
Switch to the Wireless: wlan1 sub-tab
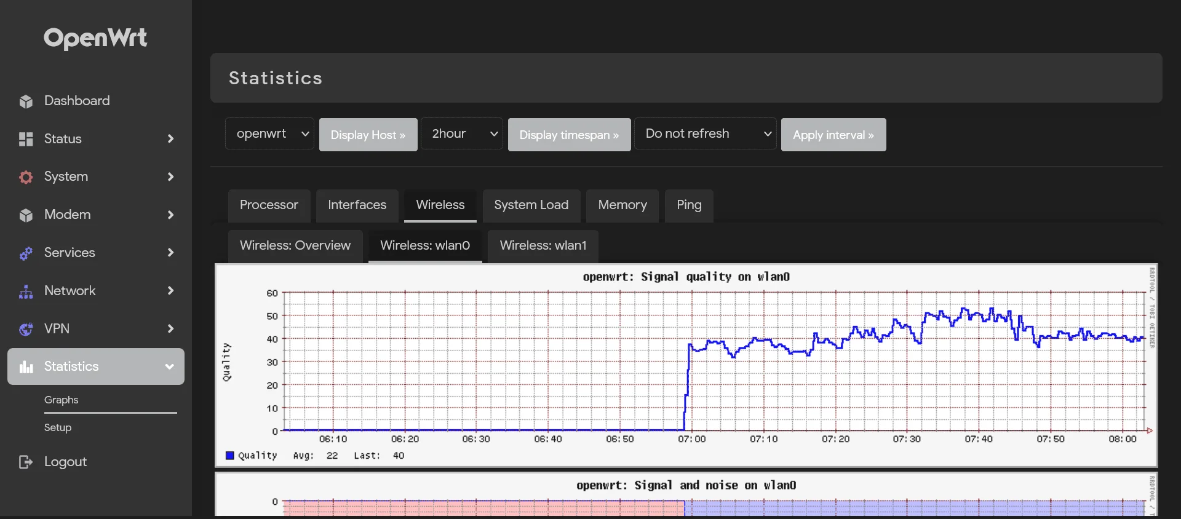(x=543, y=246)
